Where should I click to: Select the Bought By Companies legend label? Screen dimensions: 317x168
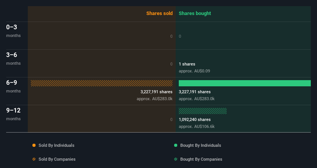tap(201, 159)
